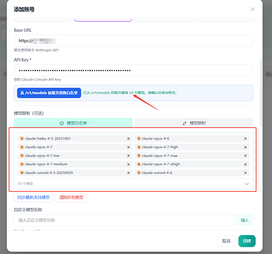This screenshot has width=272, height=254.
Task: Click the 10 models count label
Action: tap(25, 184)
